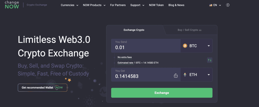This screenshot has width=259, height=107.
Task: Click the Buy, Sell, and Swap Crypto subtitle
Action: pos(53,69)
